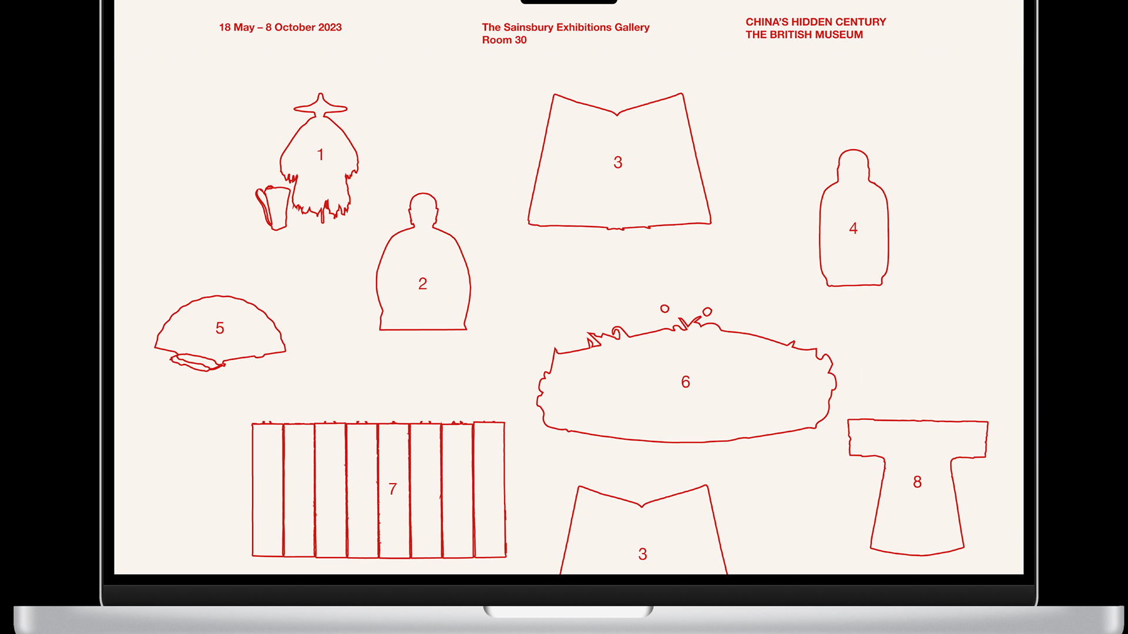This screenshot has height=634, width=1128.
Task: Click the number 2 label on the figure
Action: [422, 284]
